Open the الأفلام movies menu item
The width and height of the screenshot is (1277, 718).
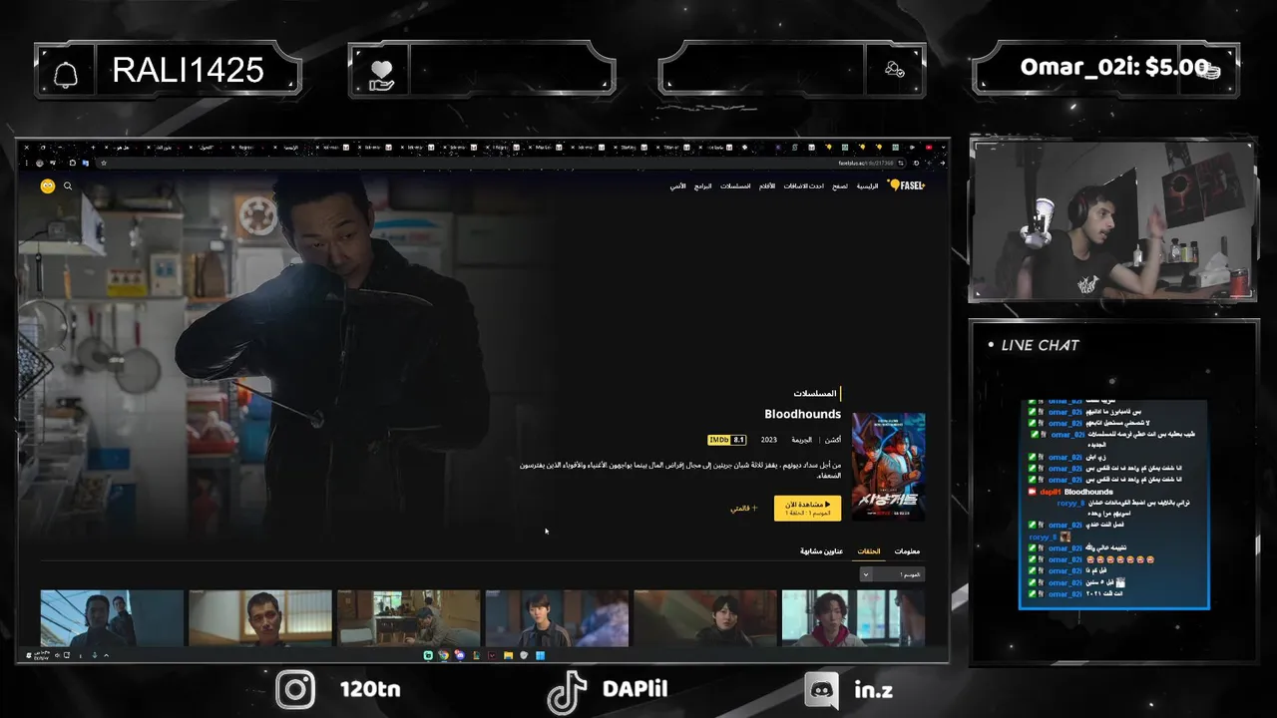[x=766, y=186]
